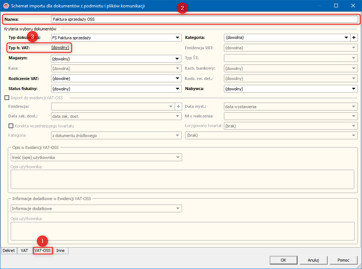Click into the Nazwa text field
362x269 pixels.
tap(204, 19)
